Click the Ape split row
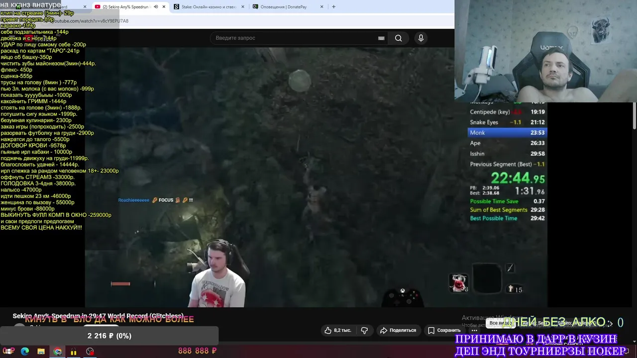This screenshot has height=358, width=637. click(507, 143)
